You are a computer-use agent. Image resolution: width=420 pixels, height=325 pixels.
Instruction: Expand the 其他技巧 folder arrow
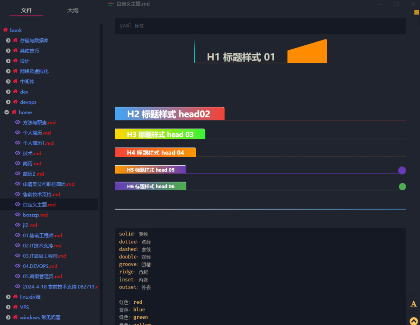(x=8, y=51)
